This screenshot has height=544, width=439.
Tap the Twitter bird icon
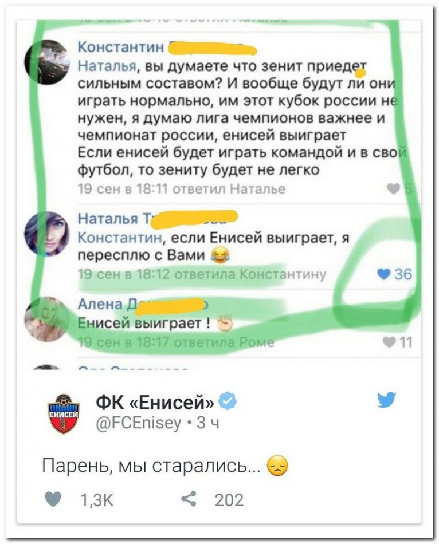[386, 400]
